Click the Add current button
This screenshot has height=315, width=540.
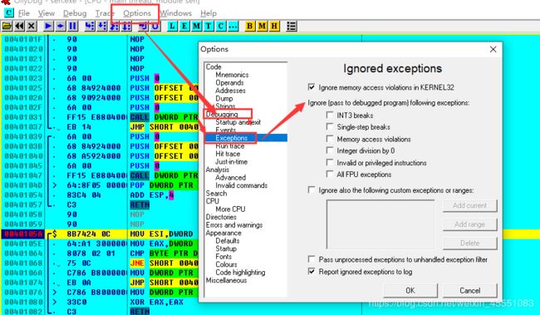click(469, 205)
